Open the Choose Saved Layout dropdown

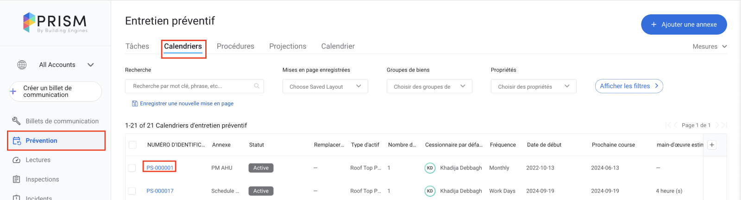(x=325, y=86)
